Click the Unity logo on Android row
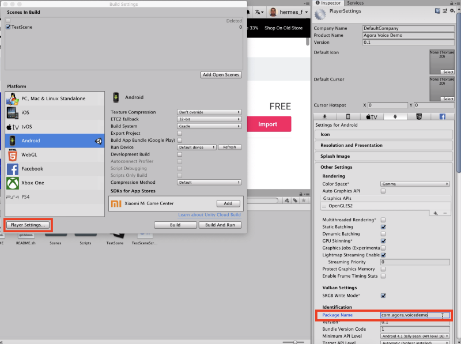Viewport: 461px width, 344px height. 98,141
